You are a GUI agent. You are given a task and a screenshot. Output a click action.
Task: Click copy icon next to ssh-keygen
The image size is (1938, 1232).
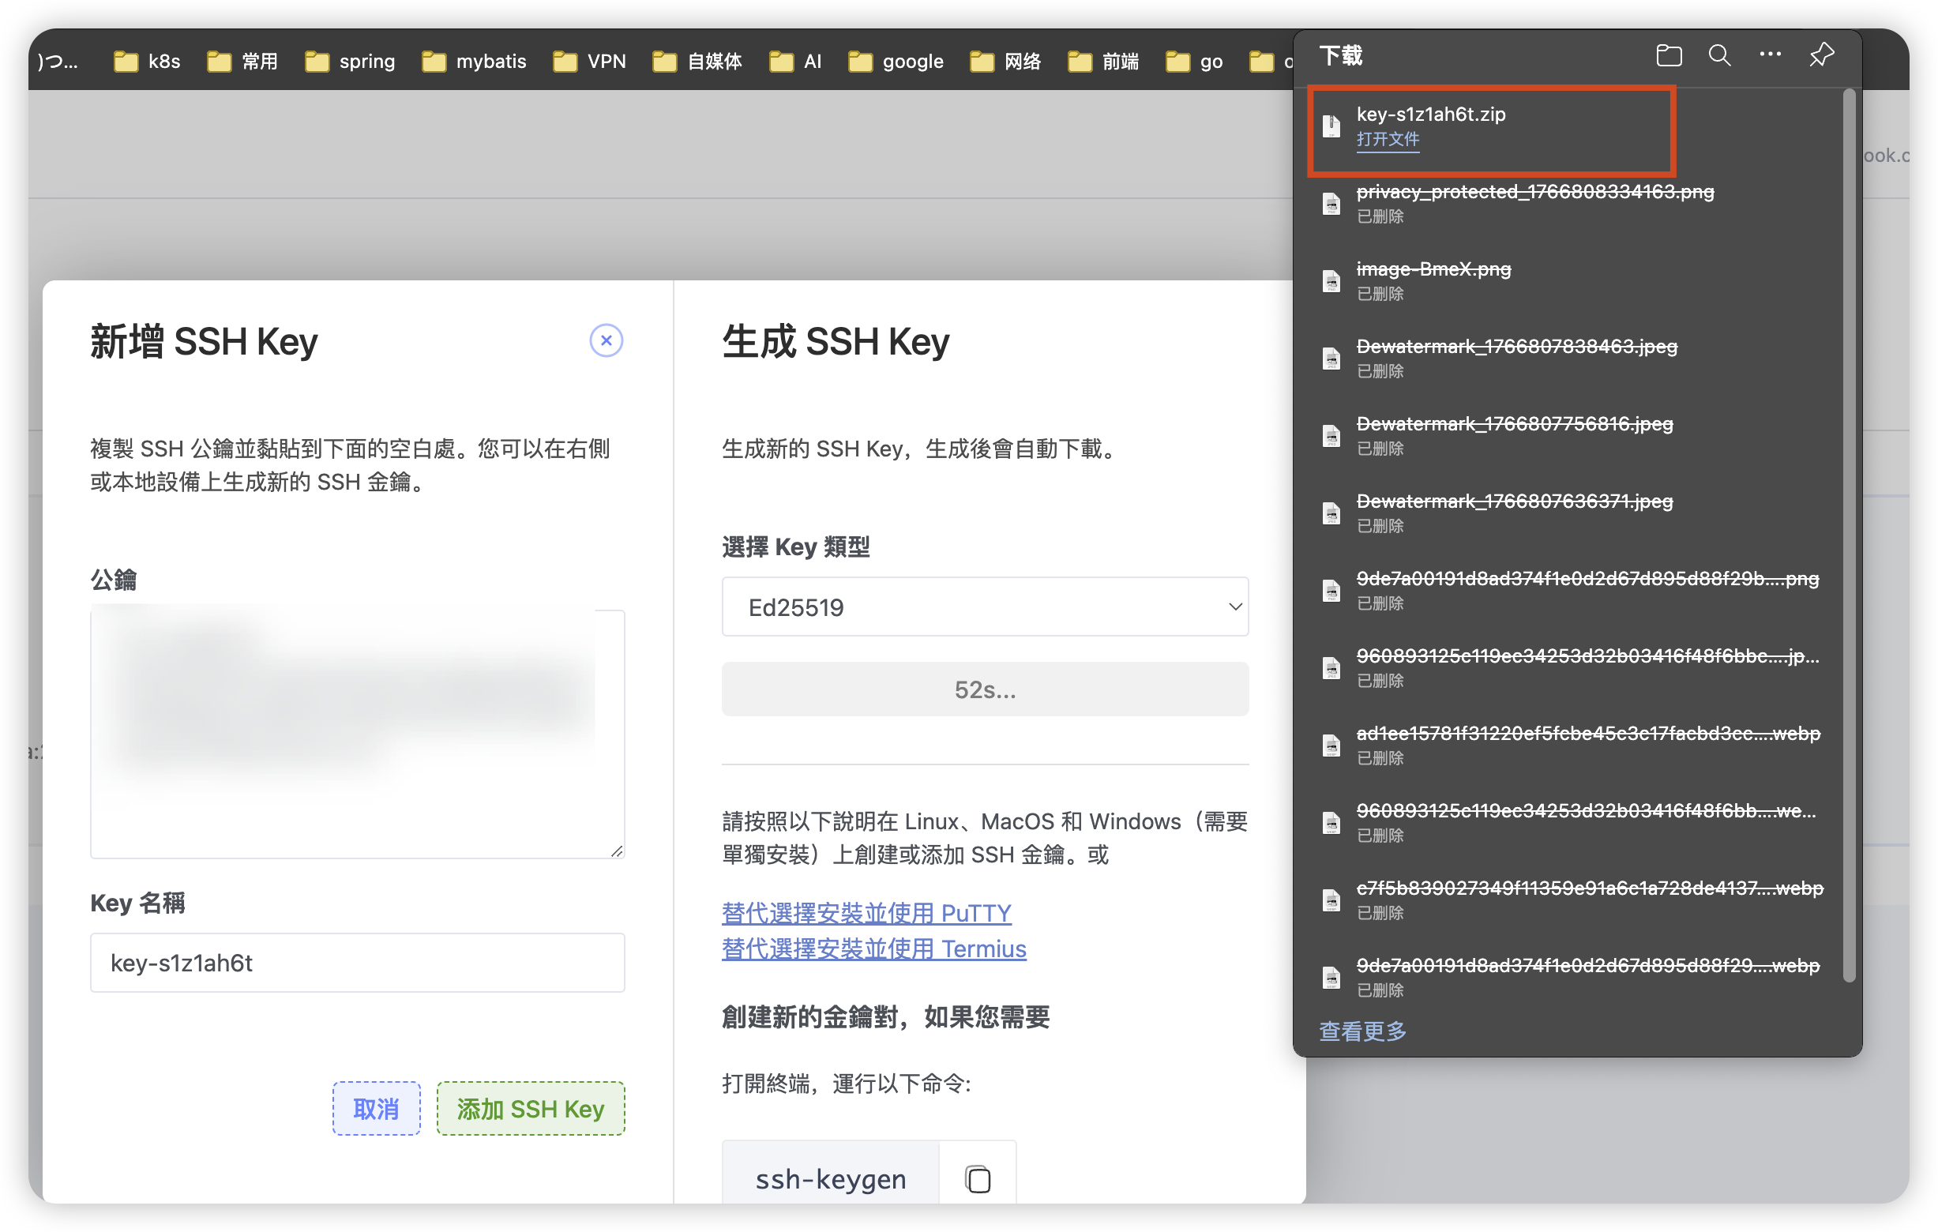tap(977, 1179)
